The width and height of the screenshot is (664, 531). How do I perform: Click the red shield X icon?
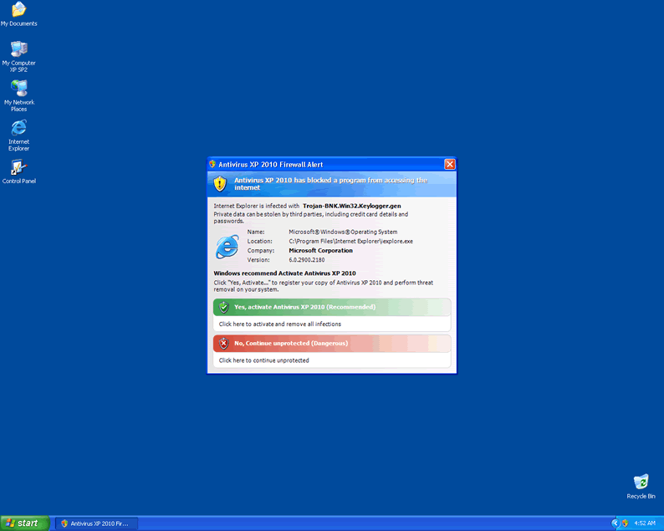point(223,344)
